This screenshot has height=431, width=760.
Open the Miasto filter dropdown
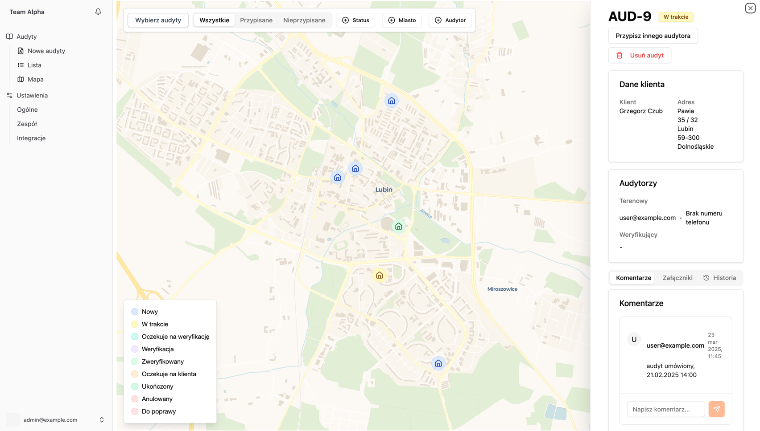402,20
